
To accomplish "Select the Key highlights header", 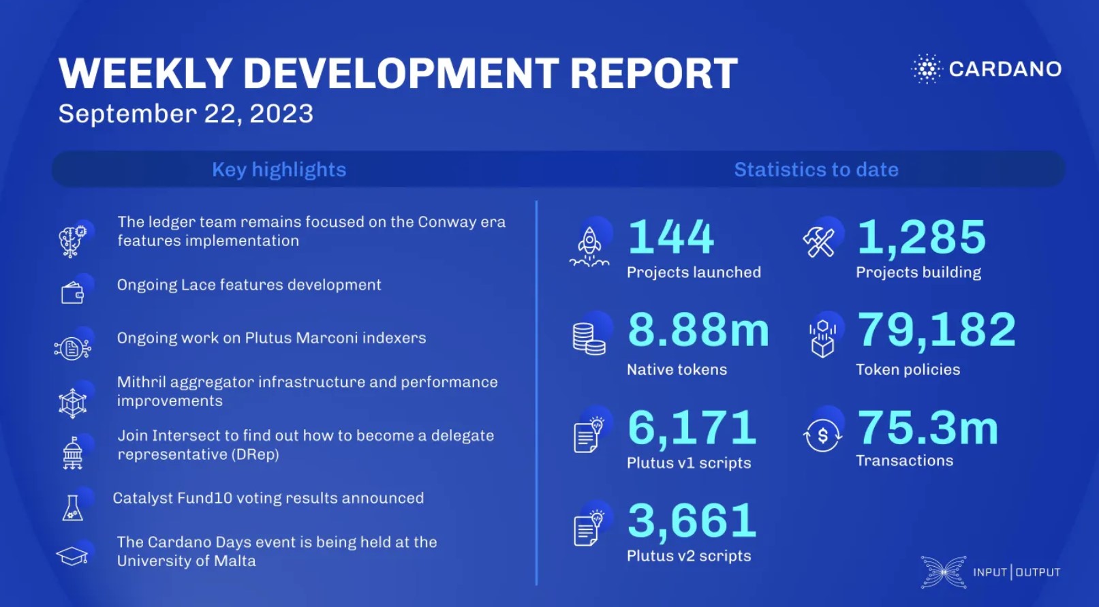I will pyautogui.click(x=279, y=170).
